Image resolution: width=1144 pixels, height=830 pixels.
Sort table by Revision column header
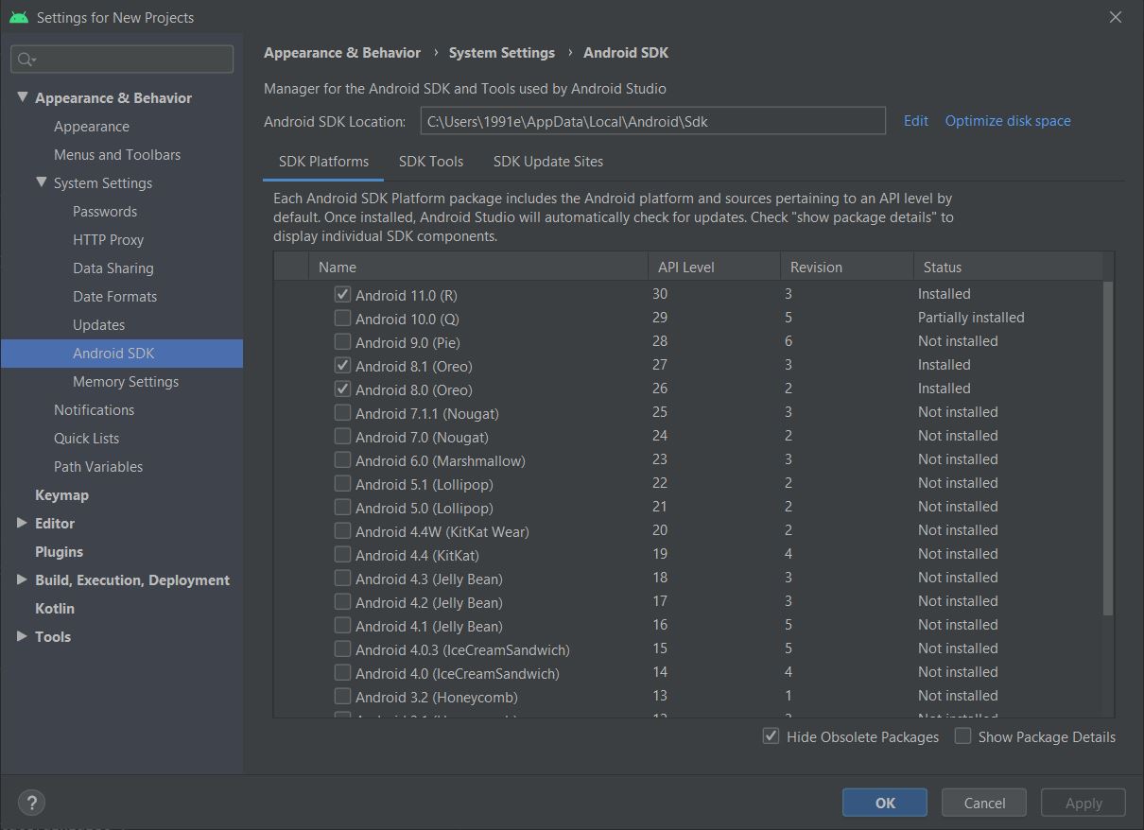pos(846,267)
